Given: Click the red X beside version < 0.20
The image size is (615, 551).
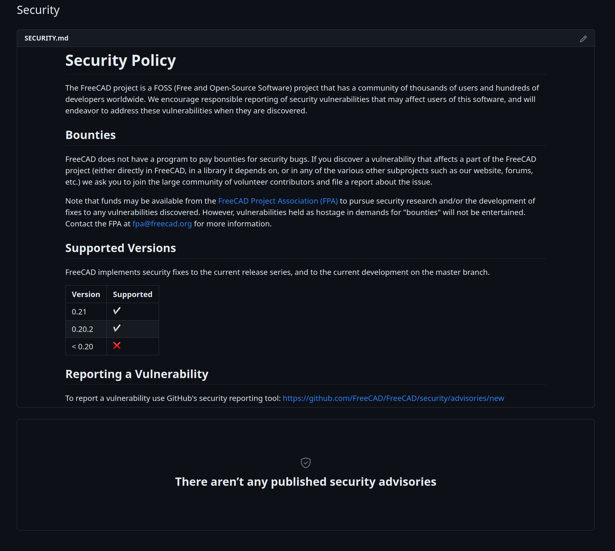Looking at the screenshot, I should point(116,346).
